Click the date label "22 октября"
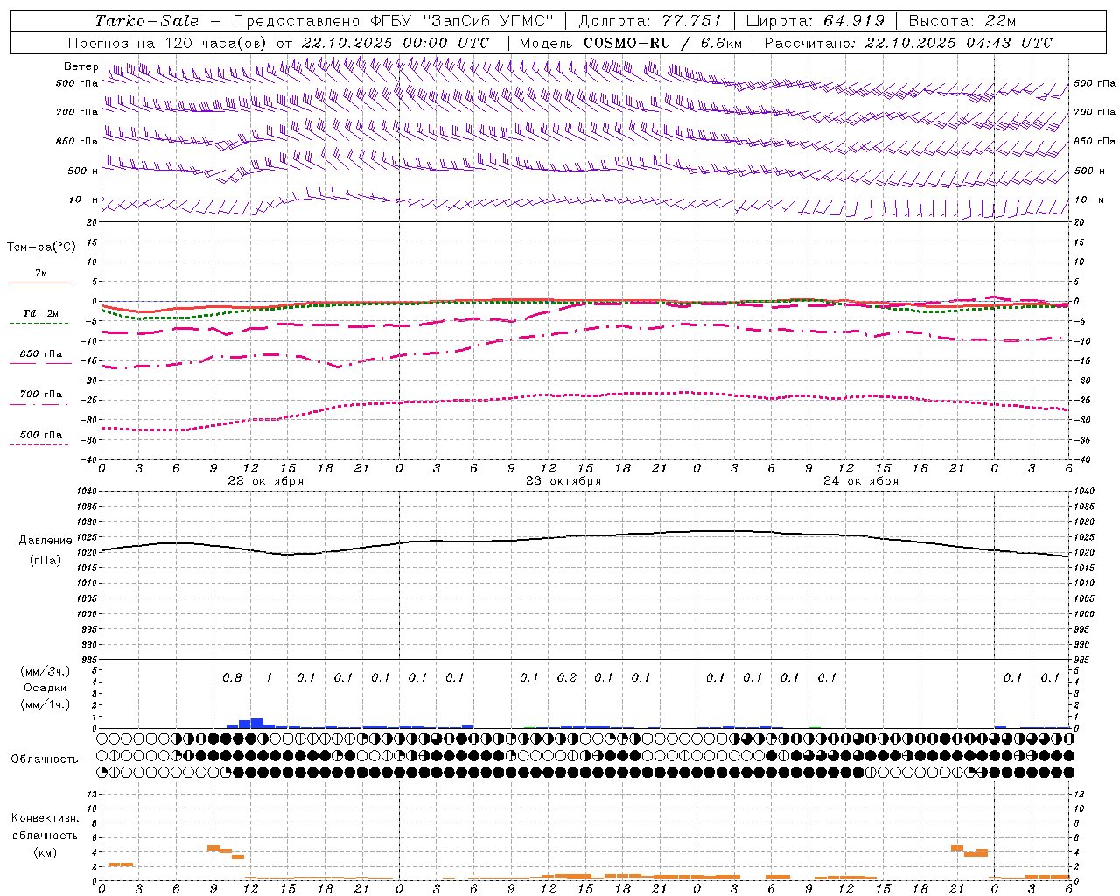Viewport: 1120px width, 896px height. [265, 481]
